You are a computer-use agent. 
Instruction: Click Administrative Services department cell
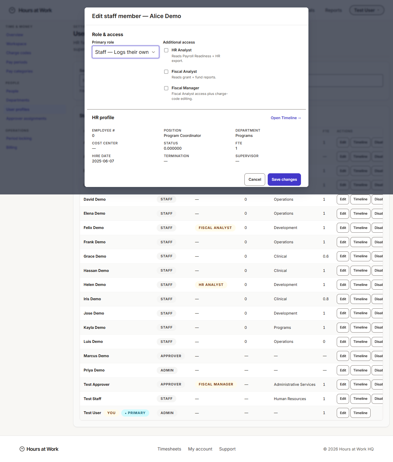click(x=295, y=385)
